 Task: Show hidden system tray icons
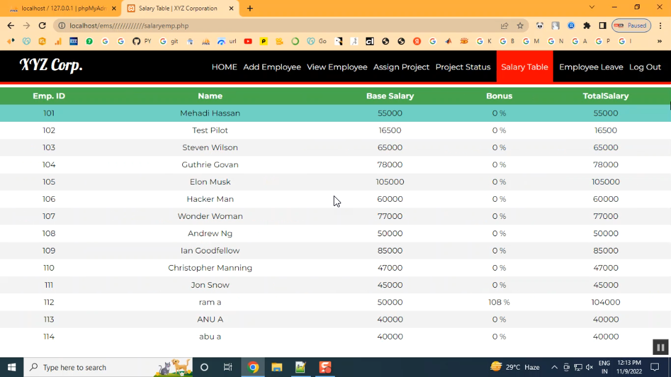[554, 367]
